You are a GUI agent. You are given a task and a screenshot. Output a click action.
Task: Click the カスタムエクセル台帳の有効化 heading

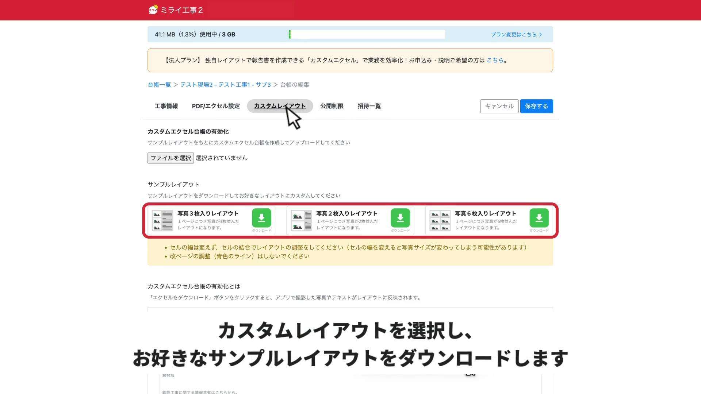pyautogui.click(x=188, y=132)
